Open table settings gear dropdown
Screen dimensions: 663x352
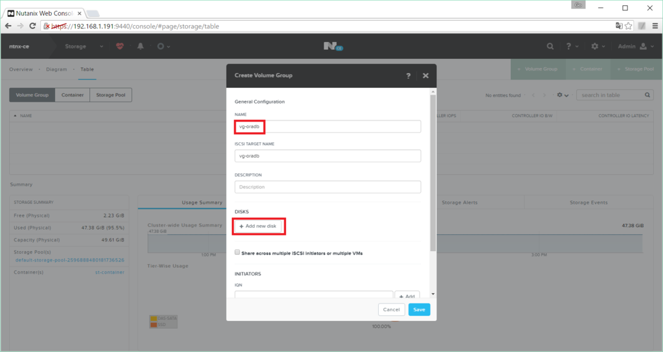pyautogui.click(x=563, y=95)
